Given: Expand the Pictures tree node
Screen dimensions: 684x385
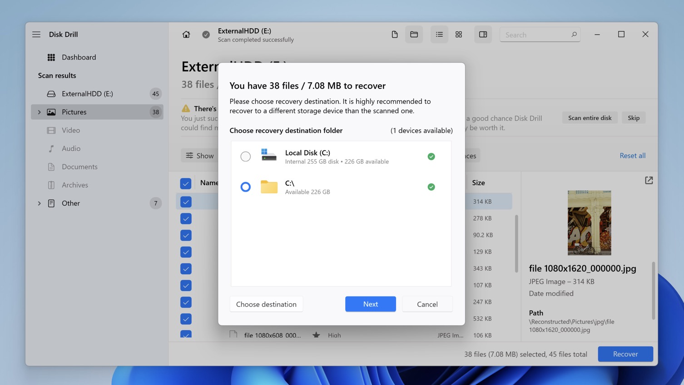Looking at the screenshot, I should coord(39,112).
